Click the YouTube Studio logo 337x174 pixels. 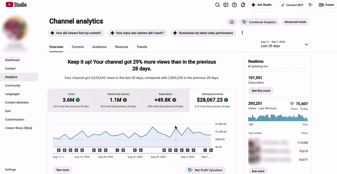pyautogui.click(x=16, y=4)
